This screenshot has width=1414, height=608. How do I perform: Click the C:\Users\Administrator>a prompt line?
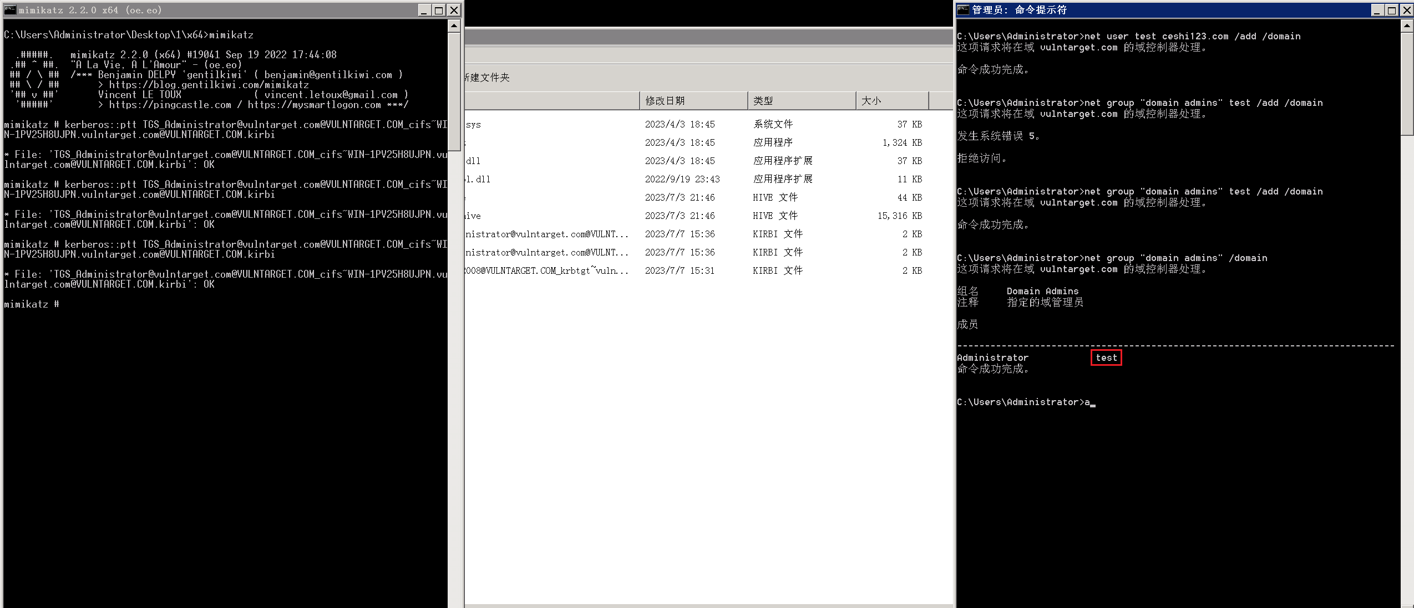point(1026,402)
